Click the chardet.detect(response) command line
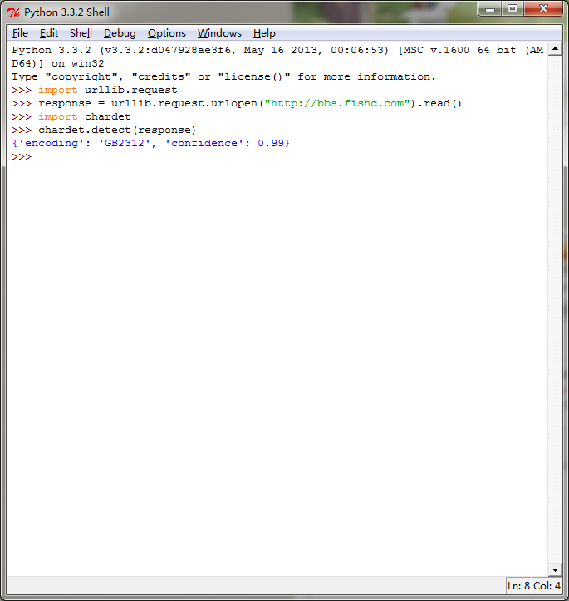The image size is (569, 601). [116, 131]
